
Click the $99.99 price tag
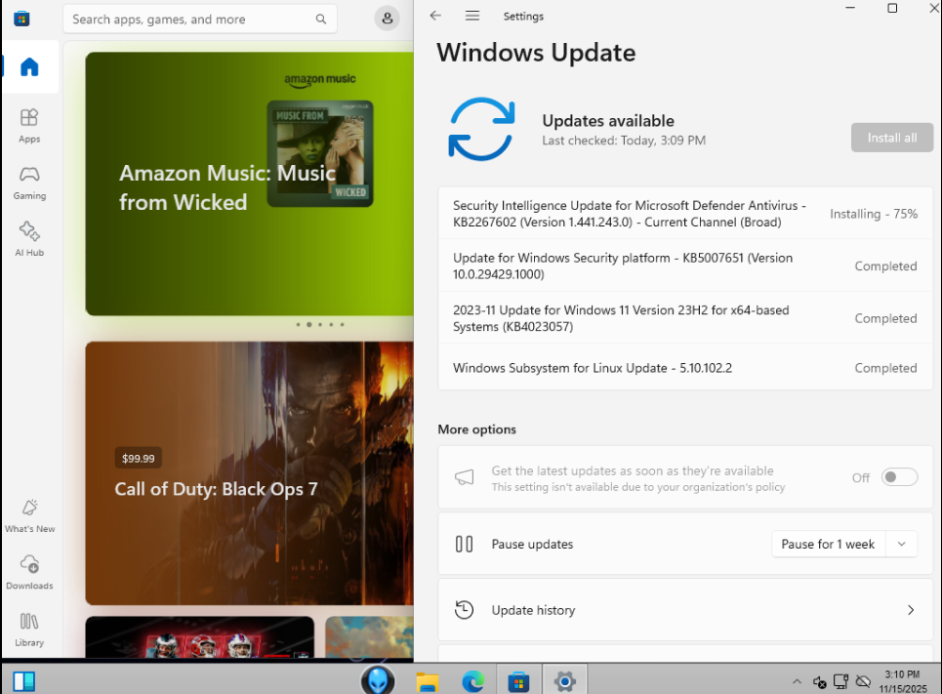[139, 459]
